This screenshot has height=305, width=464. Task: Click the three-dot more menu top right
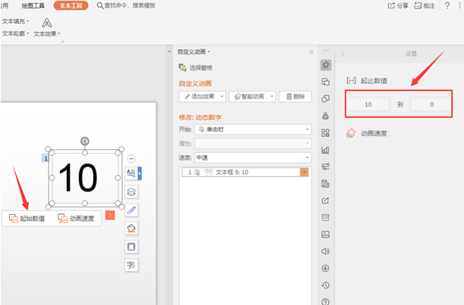click(459, 5)
